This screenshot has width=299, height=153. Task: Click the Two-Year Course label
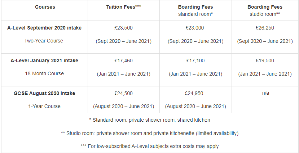point(44,41)
